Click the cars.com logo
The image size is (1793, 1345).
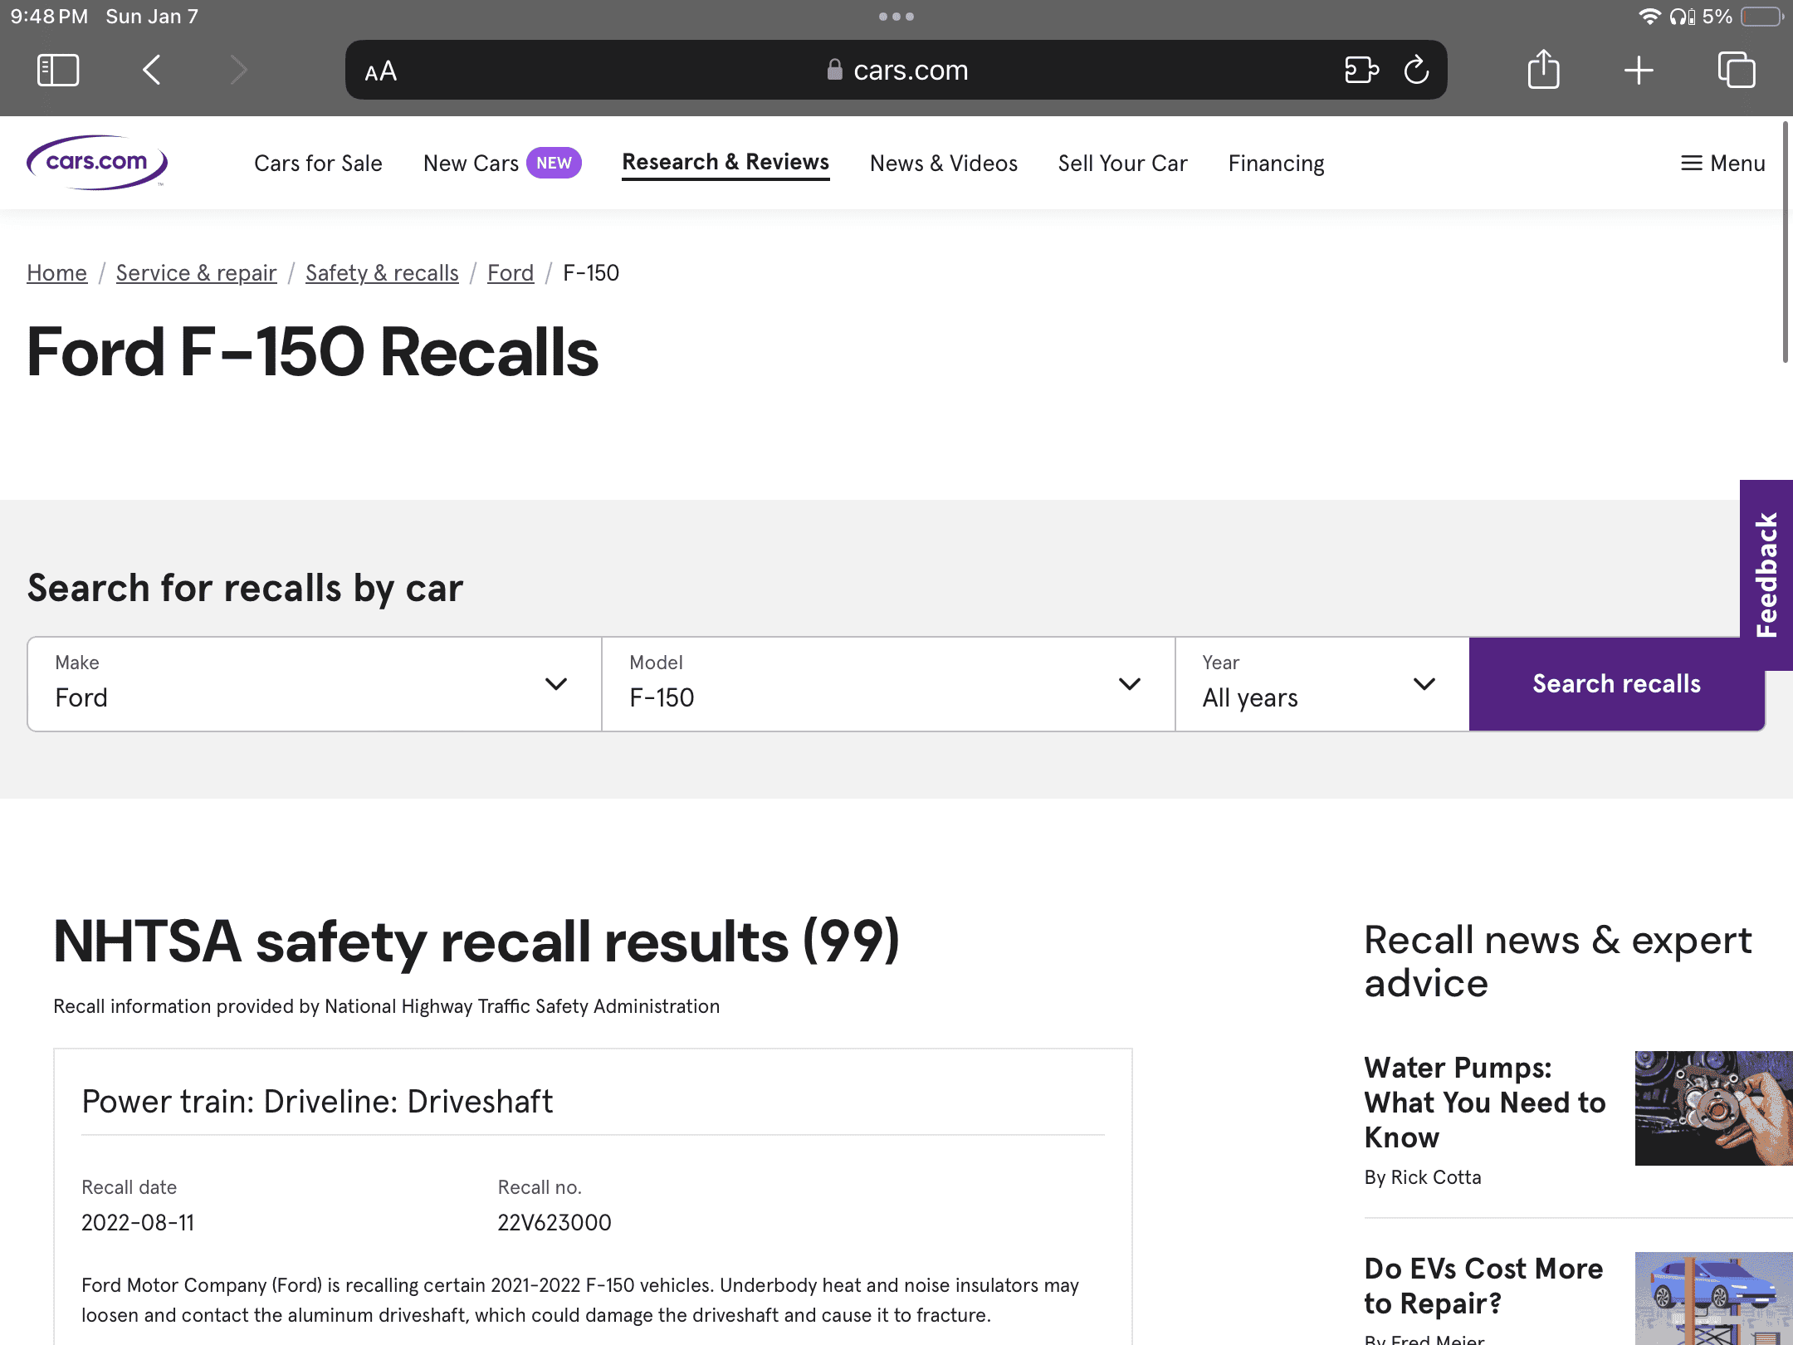click(x=97, y=163)
